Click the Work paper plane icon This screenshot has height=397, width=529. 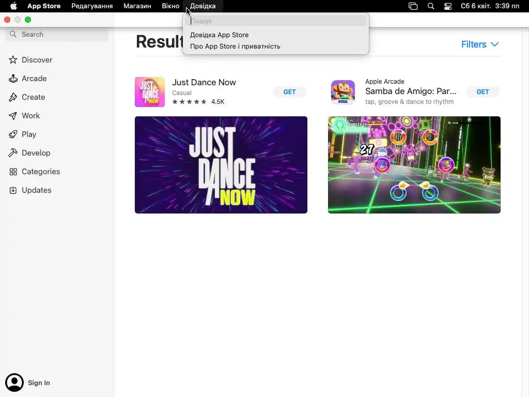click(13, 116)
